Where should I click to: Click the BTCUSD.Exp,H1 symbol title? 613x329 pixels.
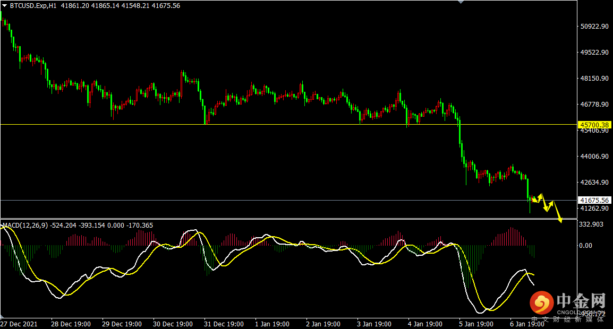click(33, 6)
